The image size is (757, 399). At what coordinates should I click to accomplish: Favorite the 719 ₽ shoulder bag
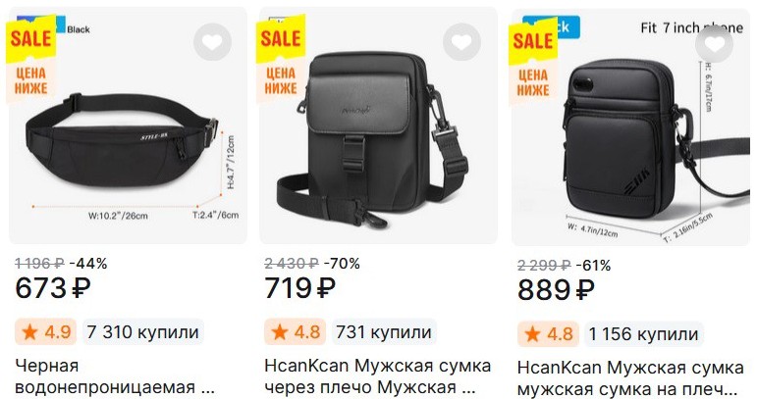(x=461, y=42)
